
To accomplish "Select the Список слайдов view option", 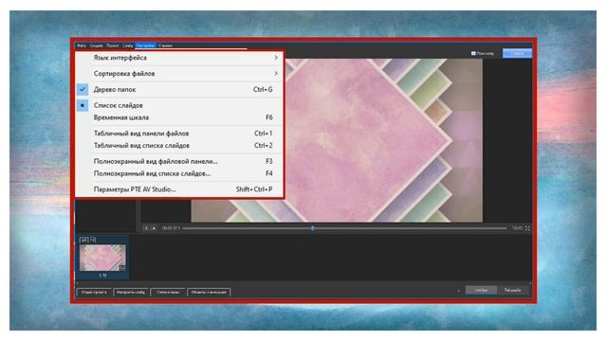I will tap(179, 105).
